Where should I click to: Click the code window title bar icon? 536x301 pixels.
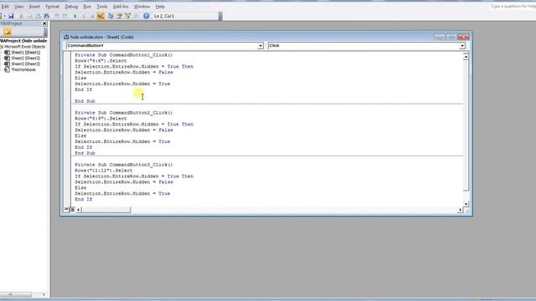[66, 37]
